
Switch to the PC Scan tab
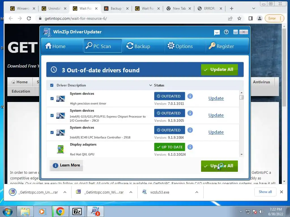point(103,46)
